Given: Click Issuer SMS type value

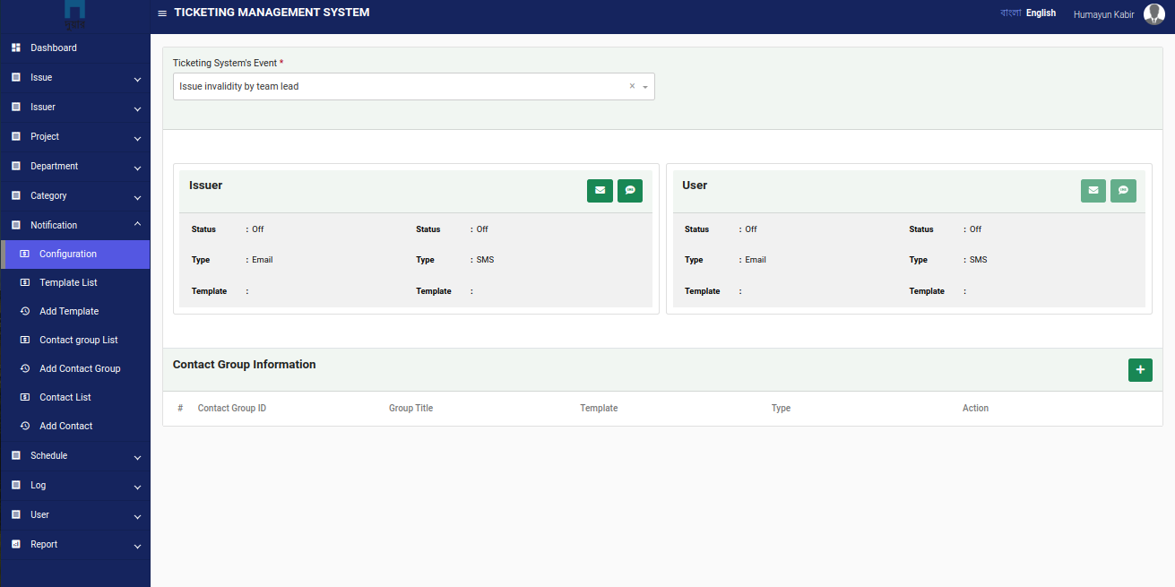Looking at the screenshot, I should coord(485,260).
